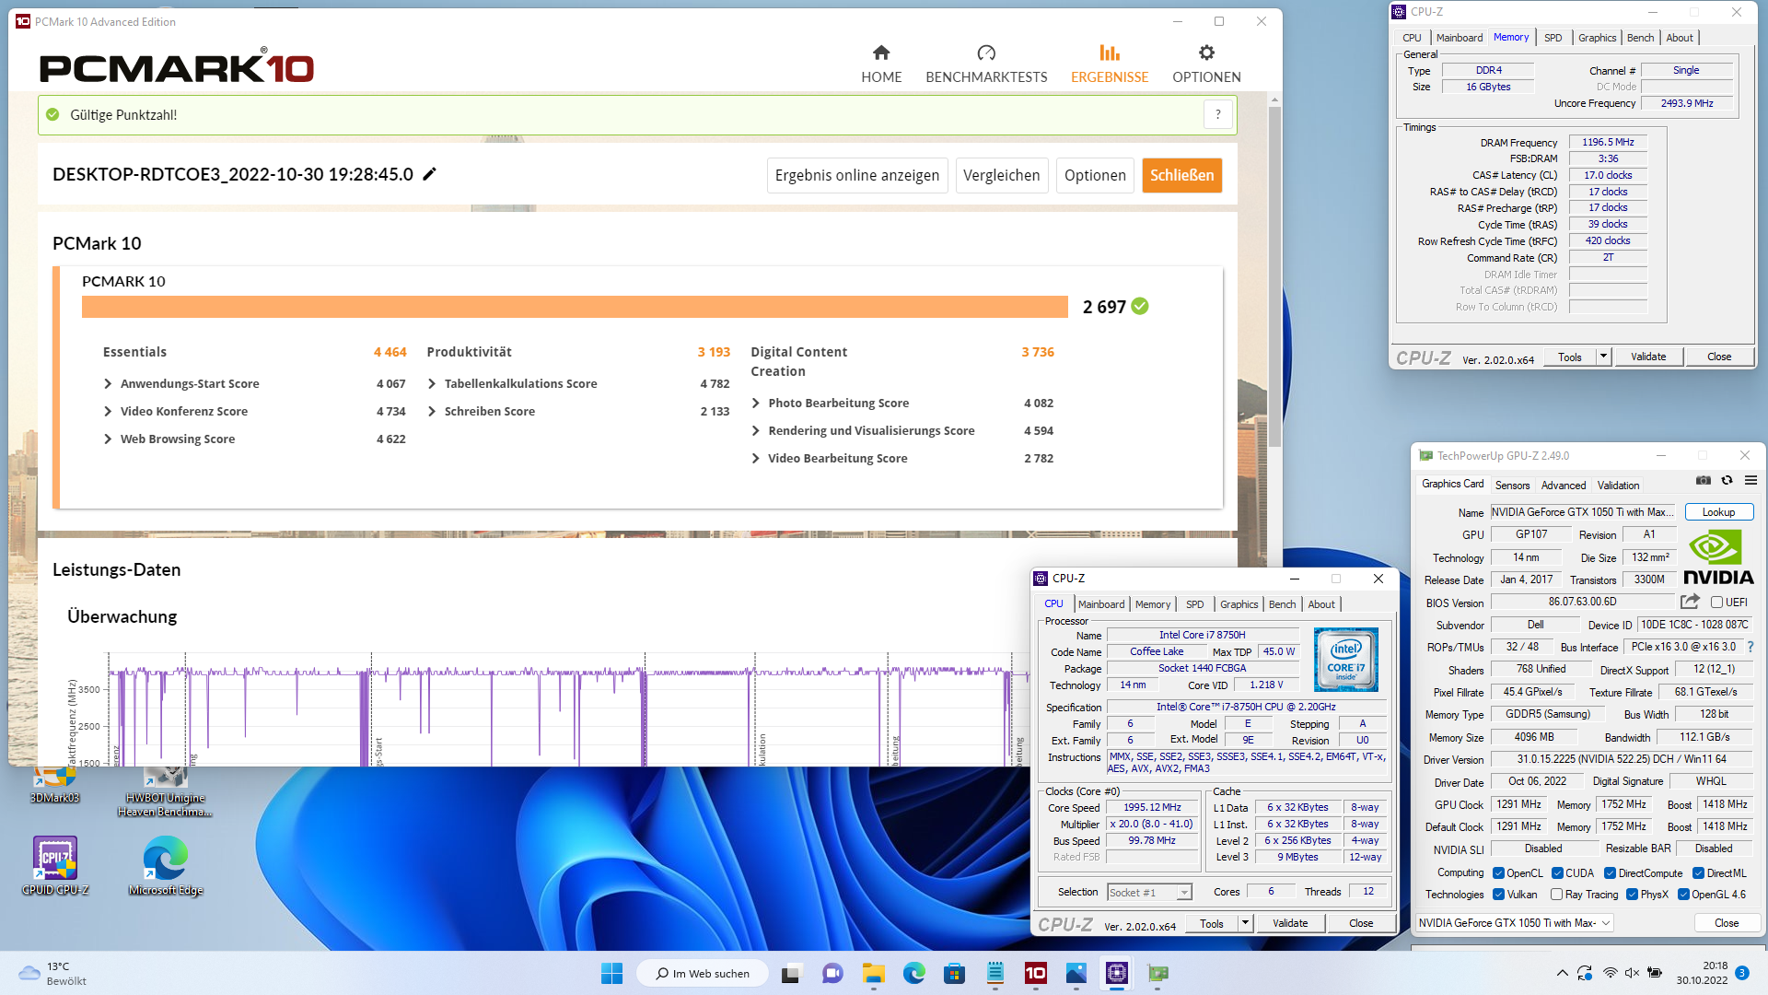Click the GPU-Z refresh icon

[x=1727, y=481]
